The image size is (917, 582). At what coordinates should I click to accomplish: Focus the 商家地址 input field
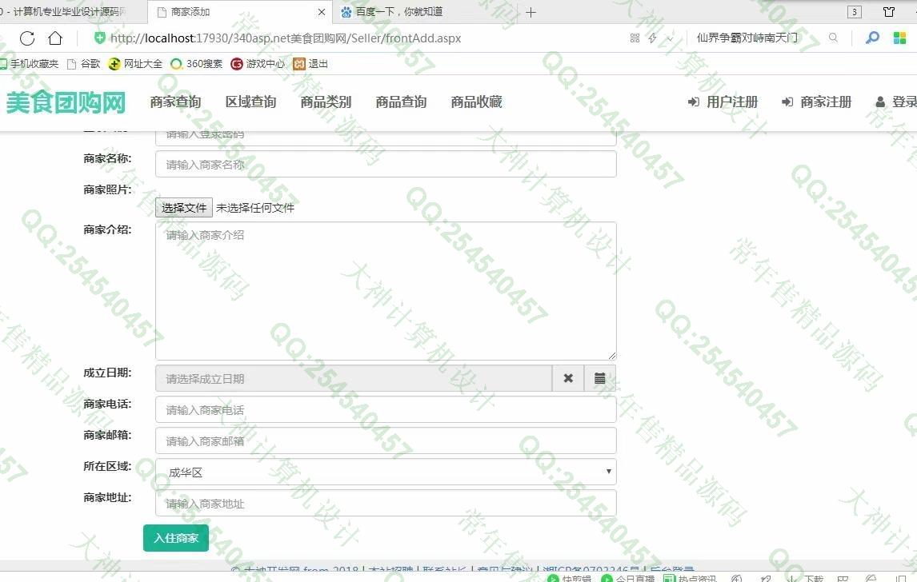click(x=386, y=503)
